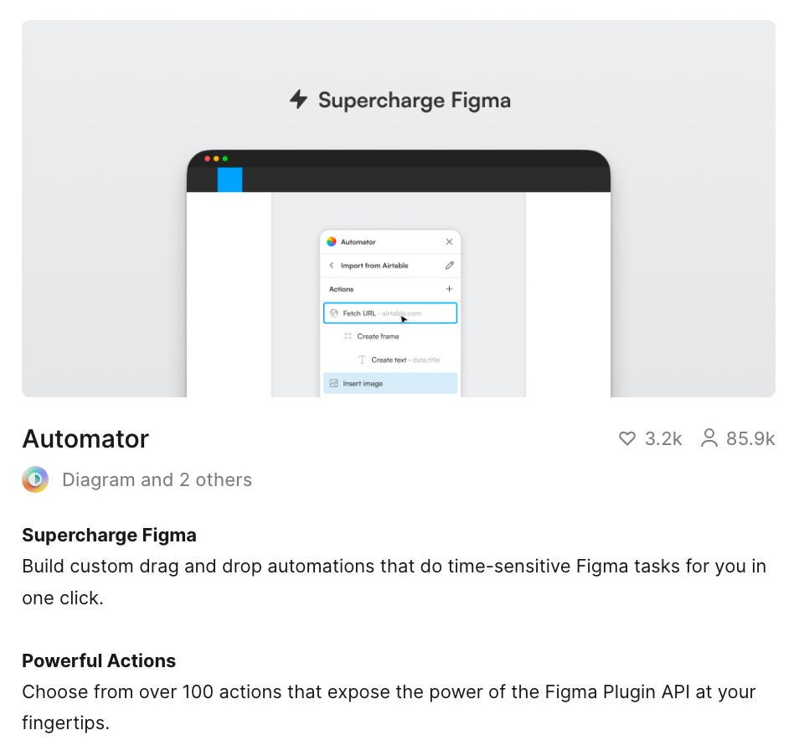Select the Fetch URL action row
This screenshot has height=756, width=799.
pyautogui.click(x=390, y=313)
